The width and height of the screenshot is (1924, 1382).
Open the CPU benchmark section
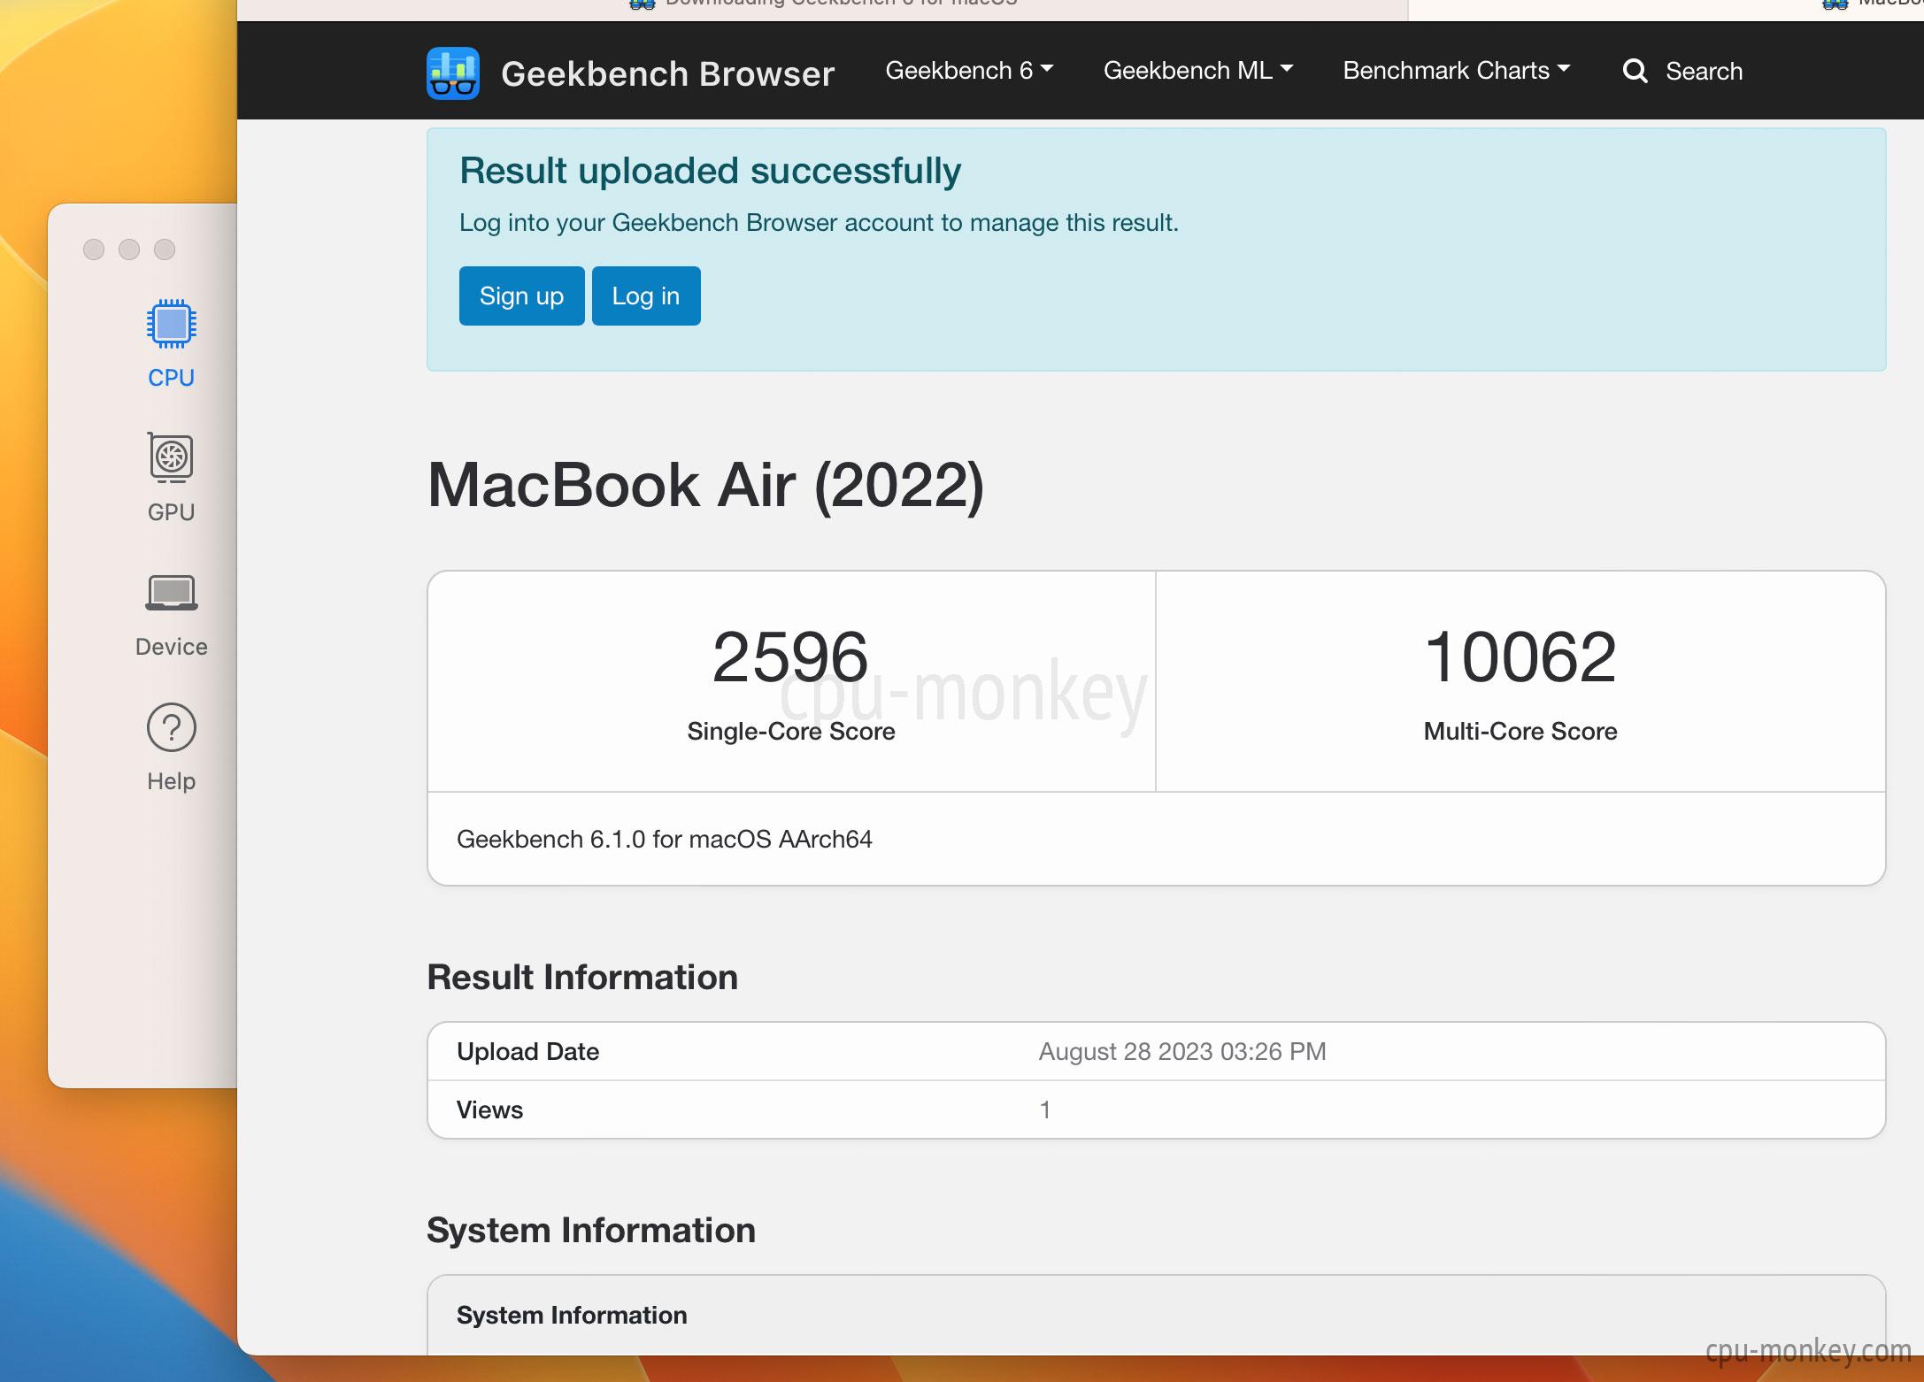click(x=171, y=344)
